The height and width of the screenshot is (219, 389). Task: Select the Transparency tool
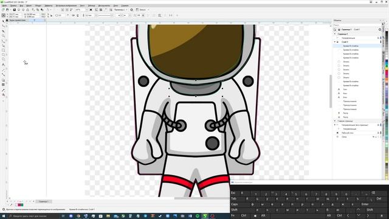(3, 85)
